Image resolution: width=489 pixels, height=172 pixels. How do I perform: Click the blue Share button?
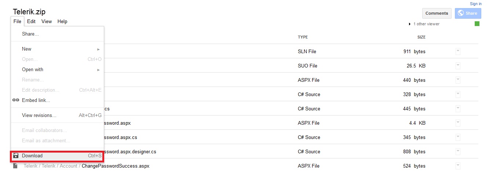click(x=468, y=13)
